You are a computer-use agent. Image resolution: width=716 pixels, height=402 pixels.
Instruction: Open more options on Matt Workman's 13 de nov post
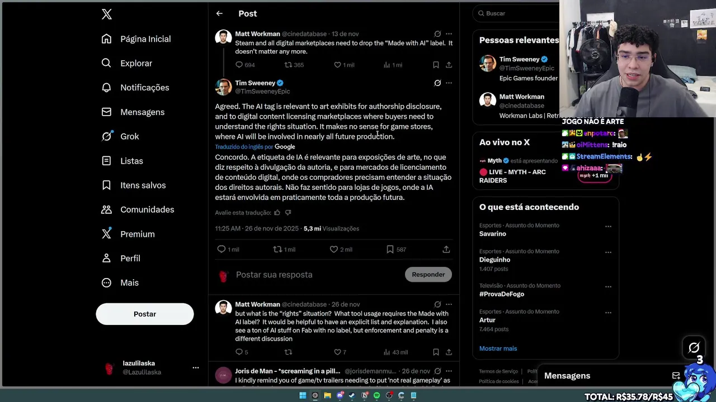(x=449, y=34)
